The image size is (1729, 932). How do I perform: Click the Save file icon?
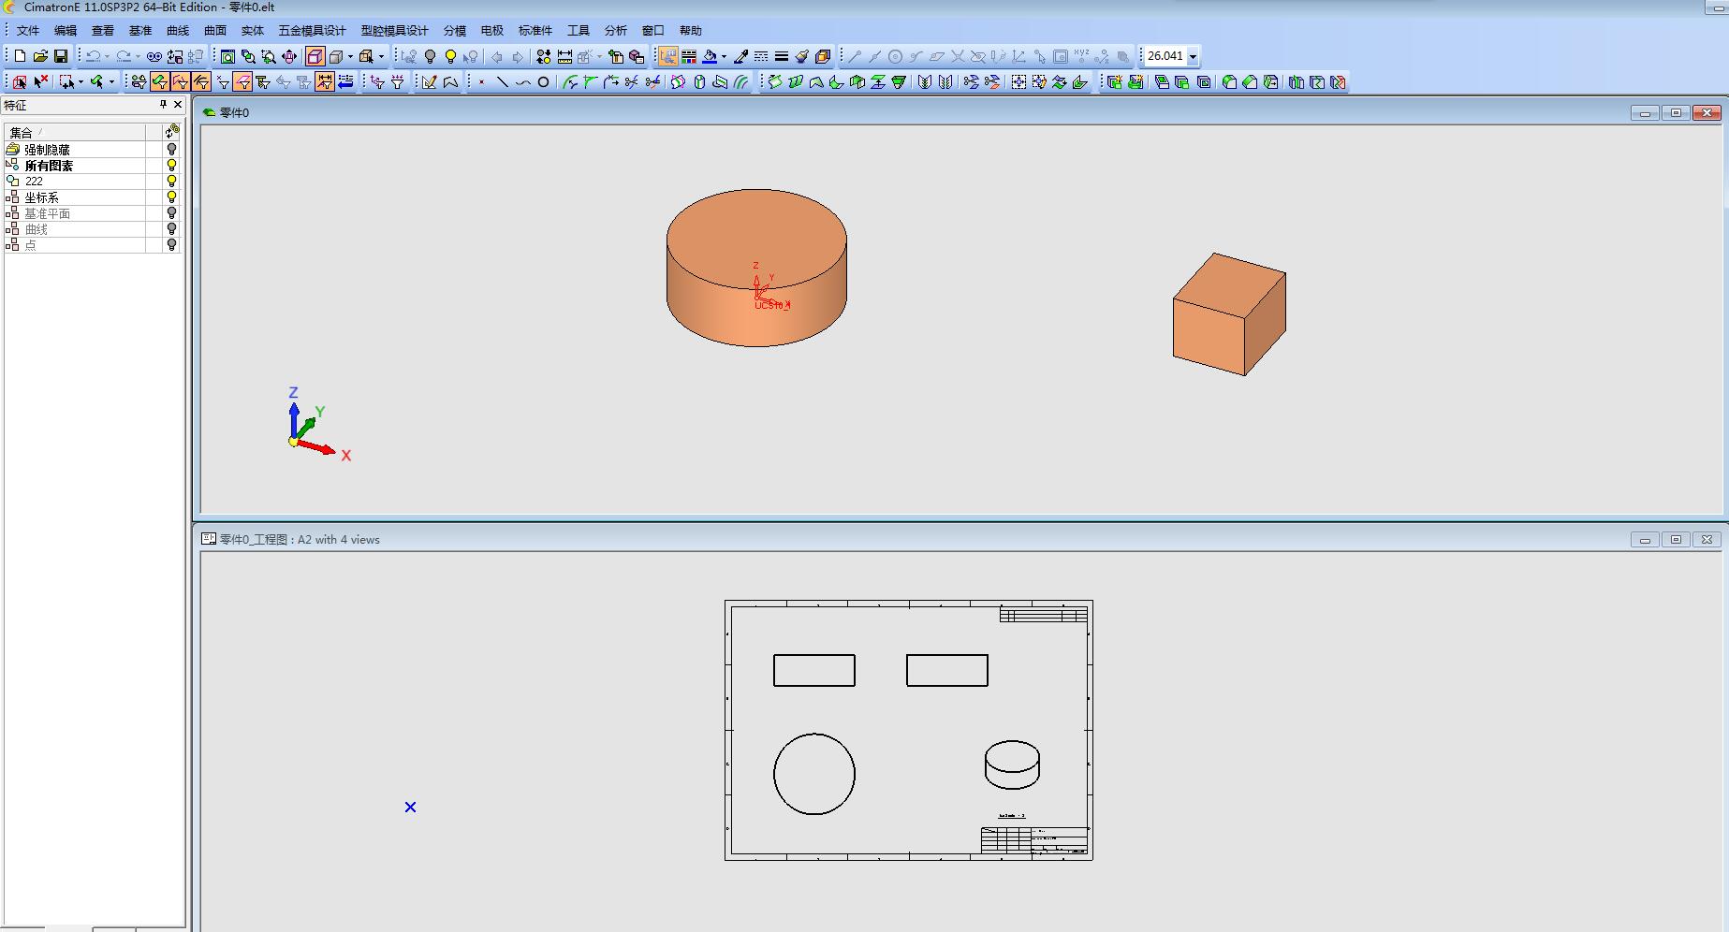[x=61, y=56]
